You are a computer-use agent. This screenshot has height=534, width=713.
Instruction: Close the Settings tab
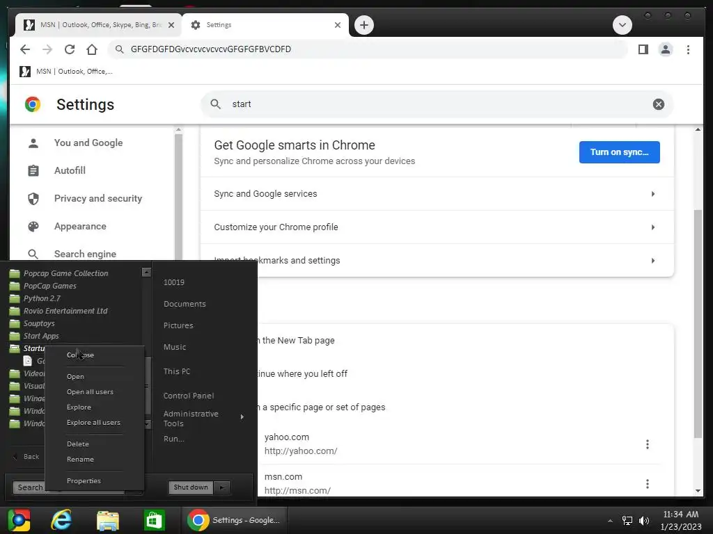pyautogui.click(x=338, y=25)
